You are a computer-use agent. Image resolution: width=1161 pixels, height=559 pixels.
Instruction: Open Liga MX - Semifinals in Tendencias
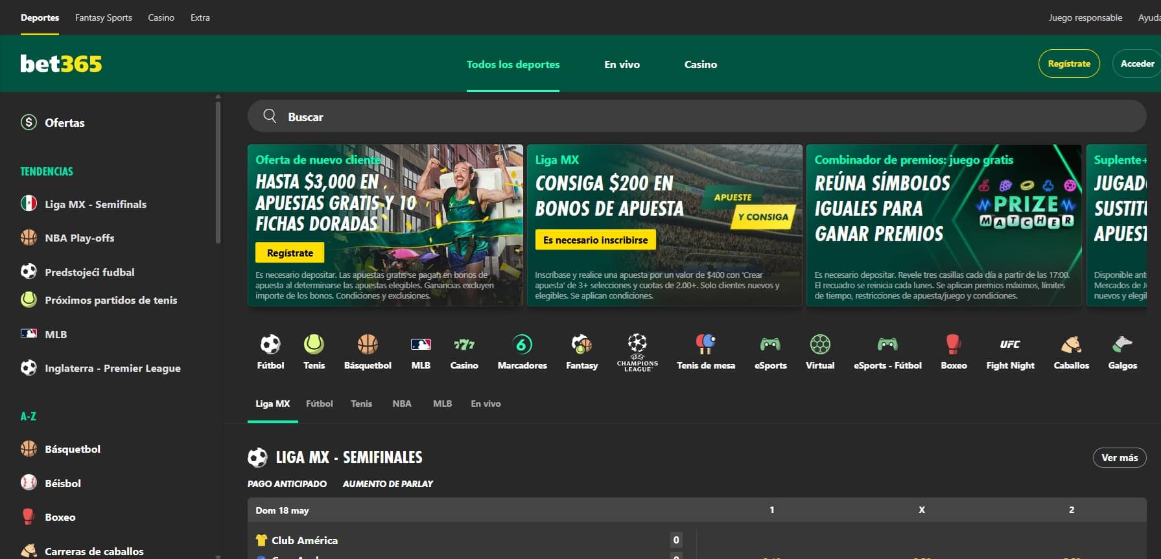95,204
